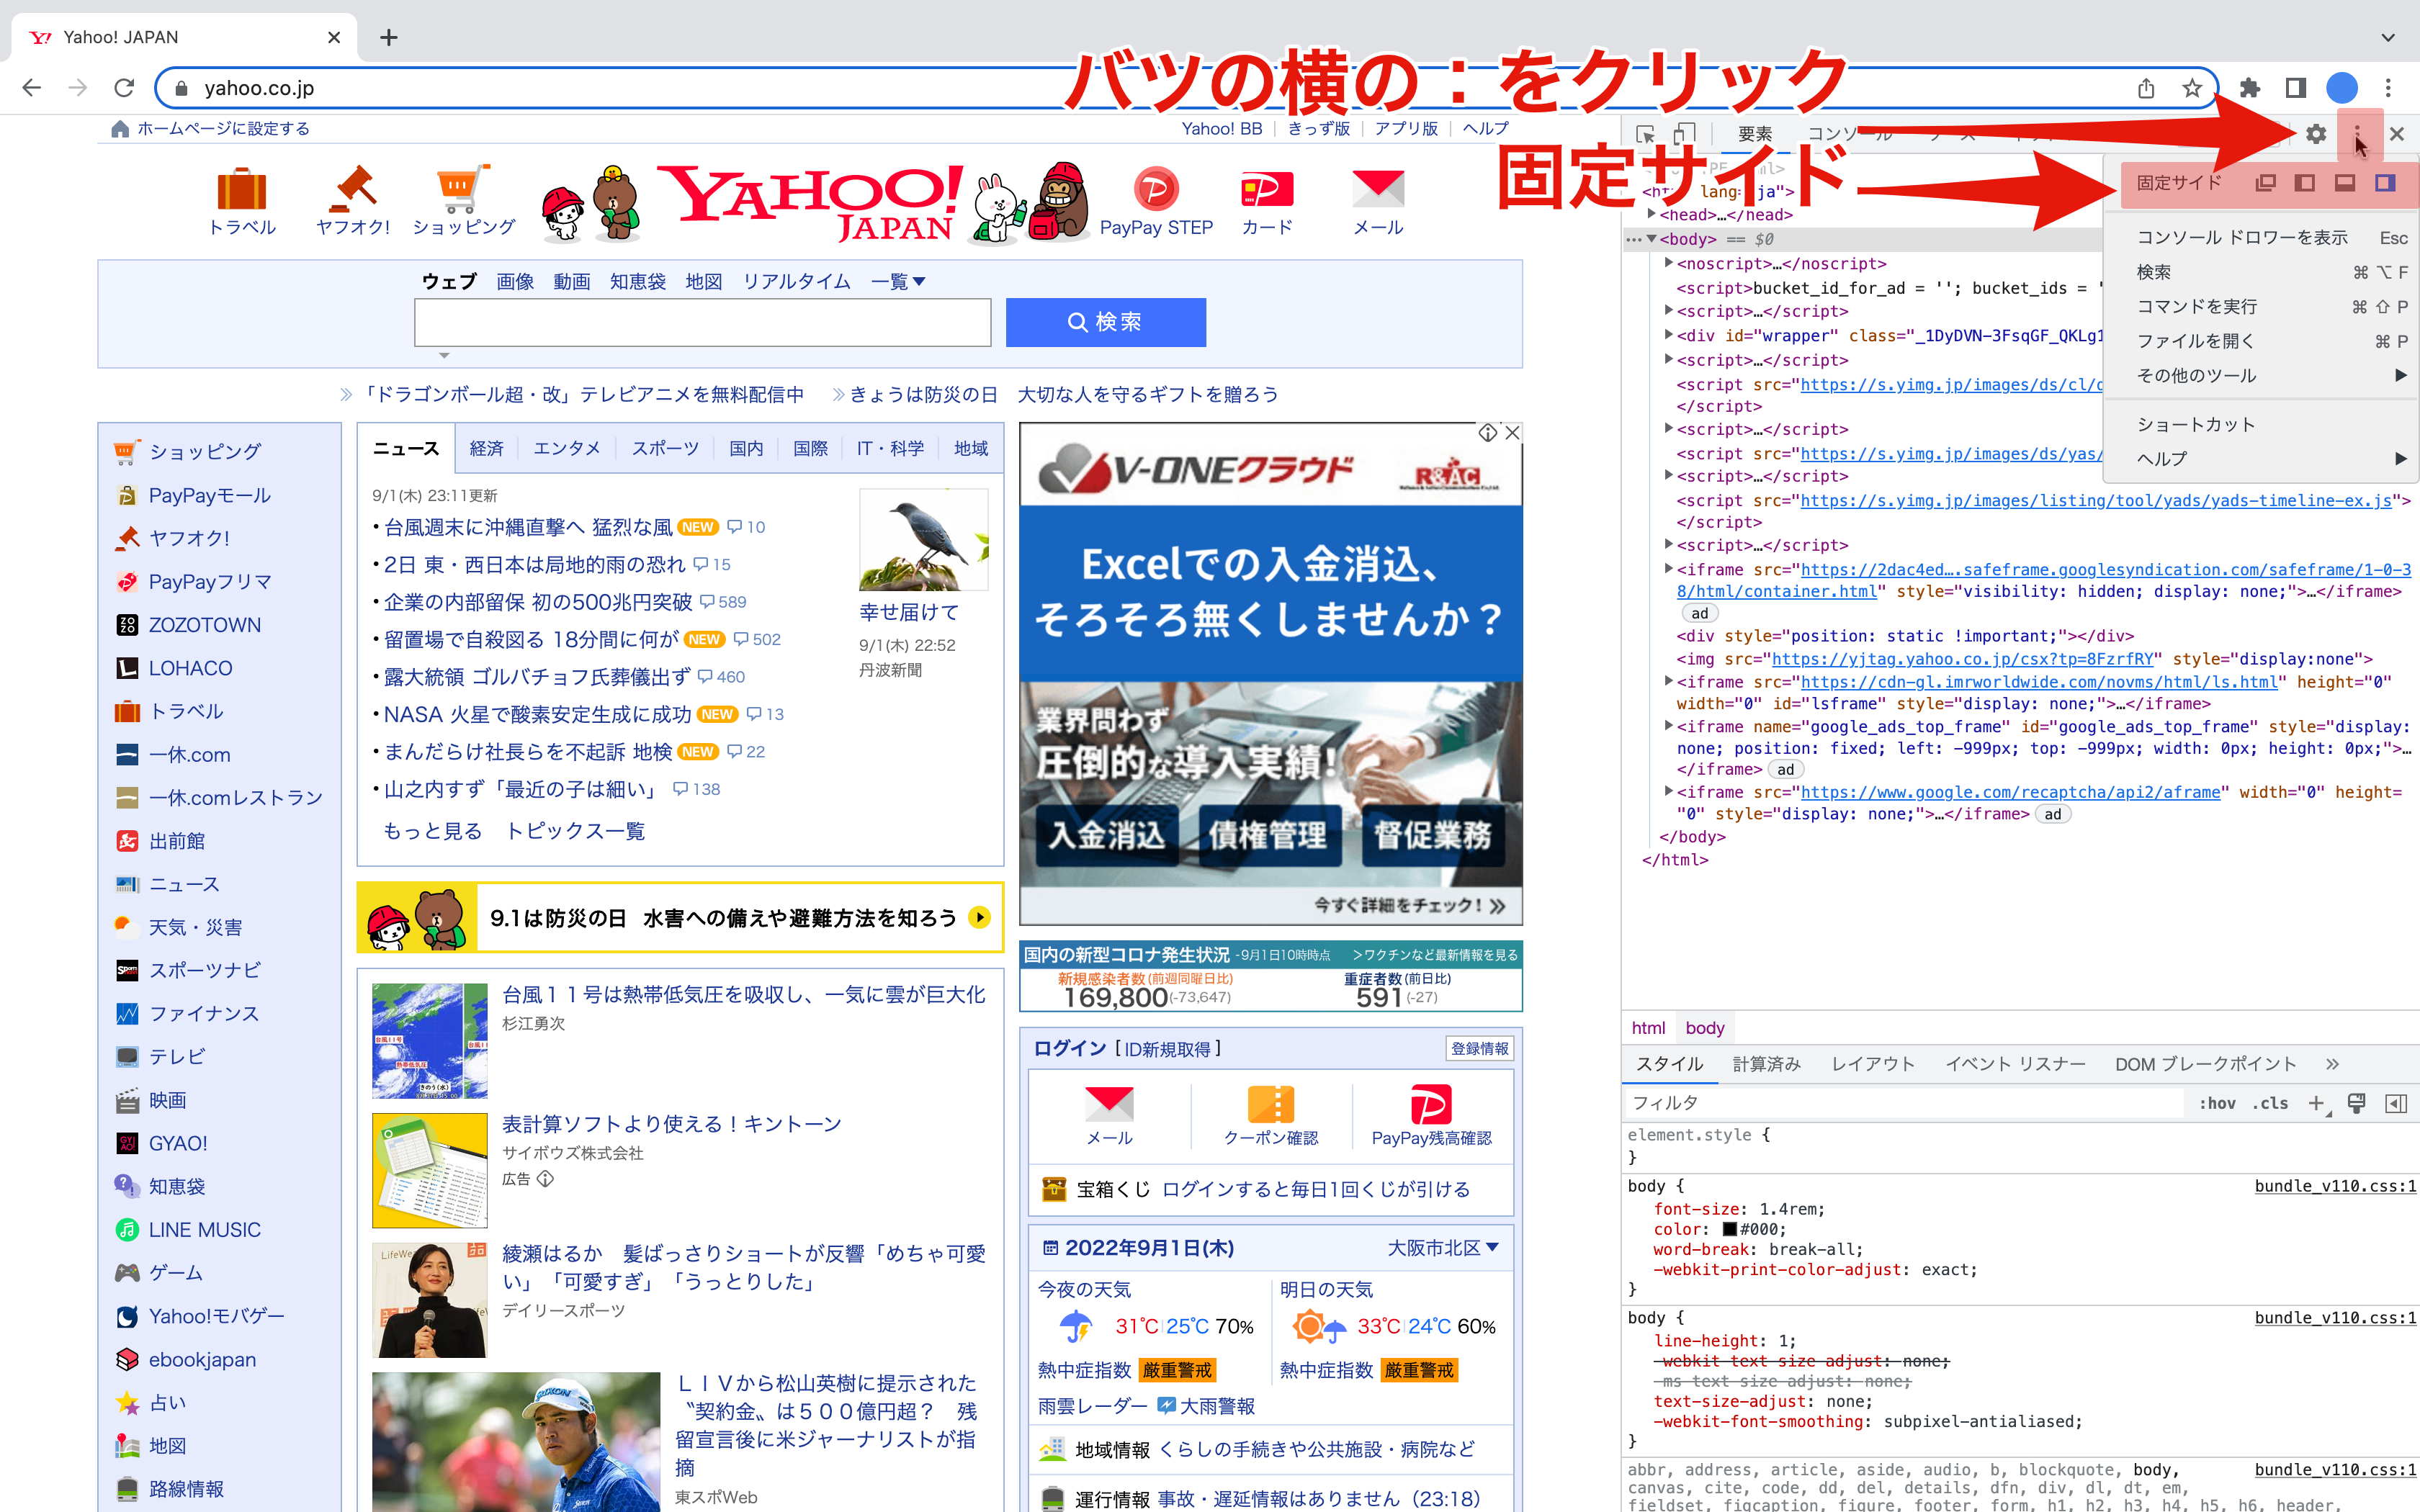
Task: Open the 一覧 dropdown above search box
Action: coord(897,282)
